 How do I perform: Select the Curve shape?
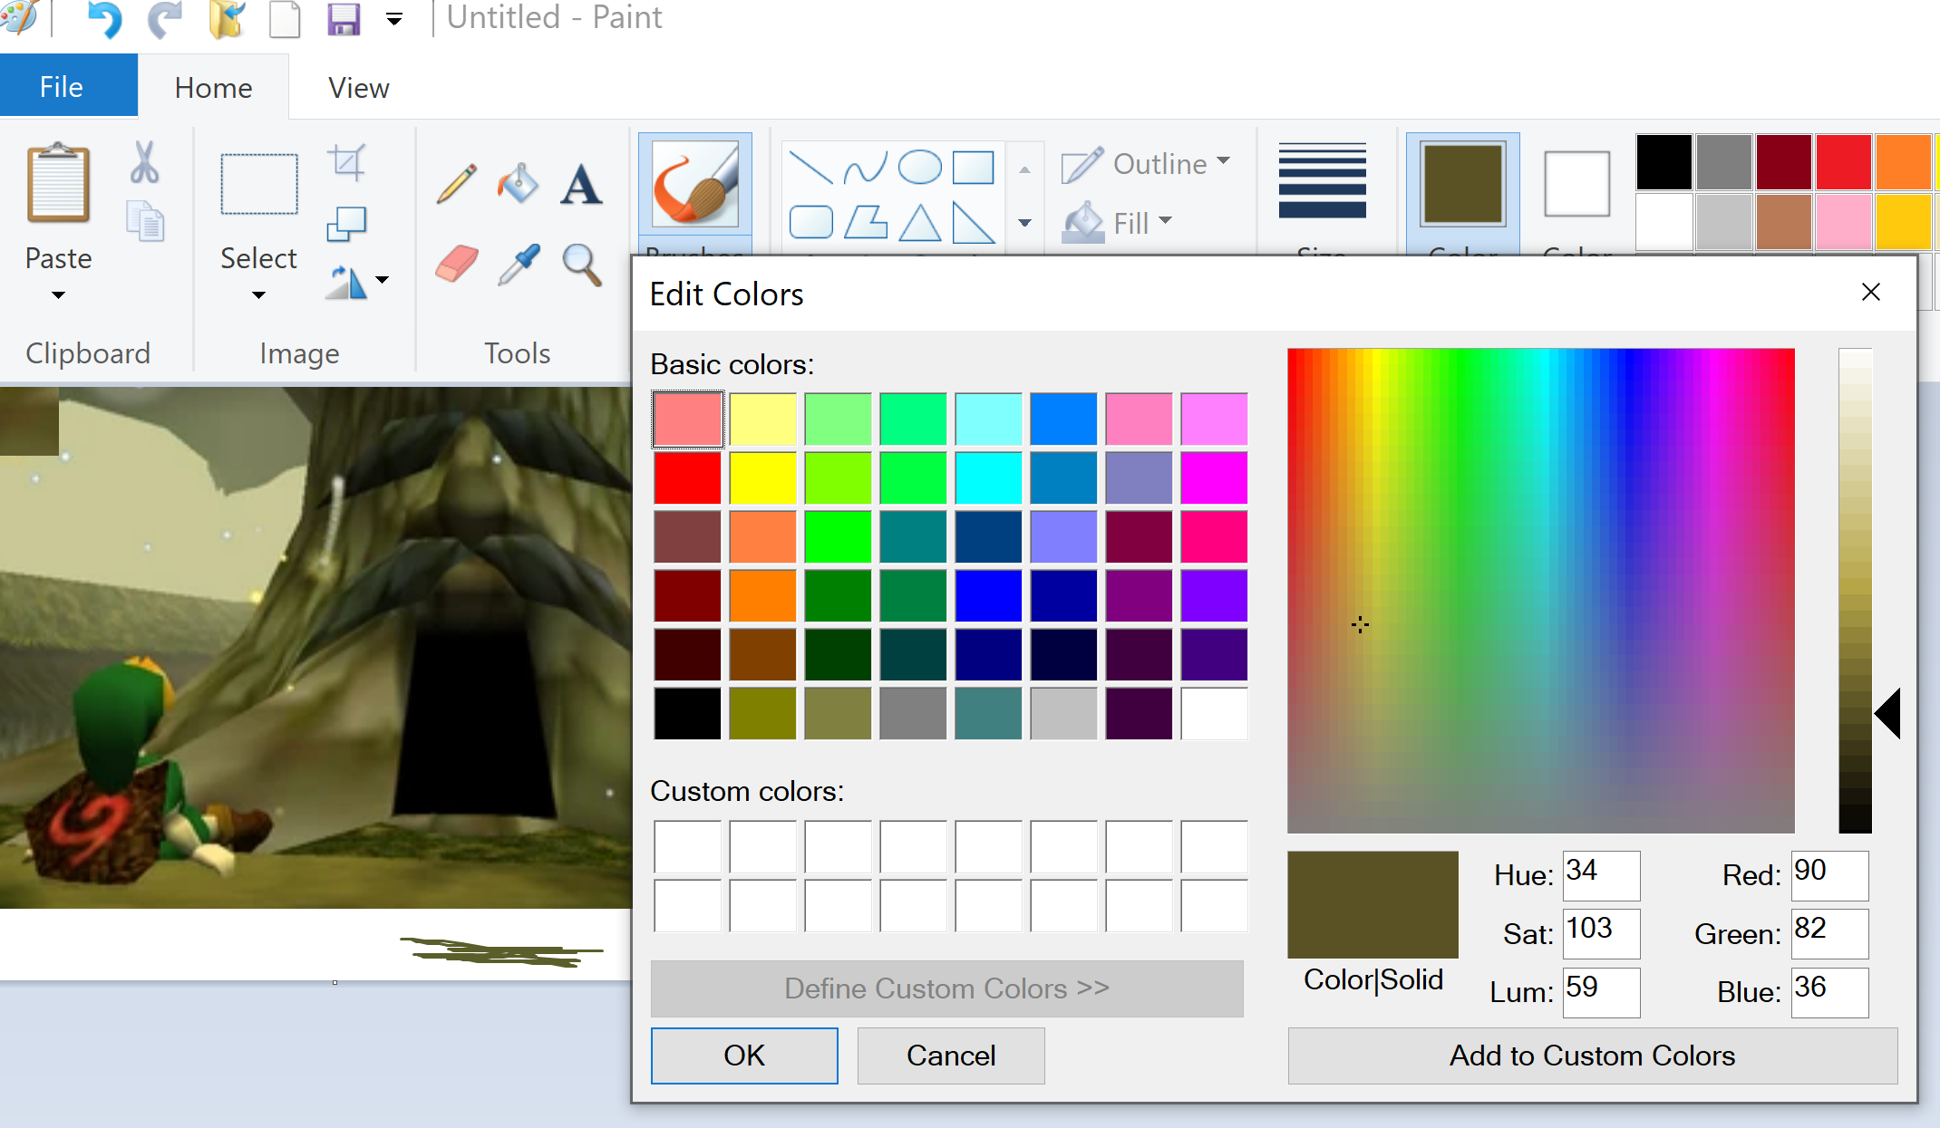click(865, 168)
